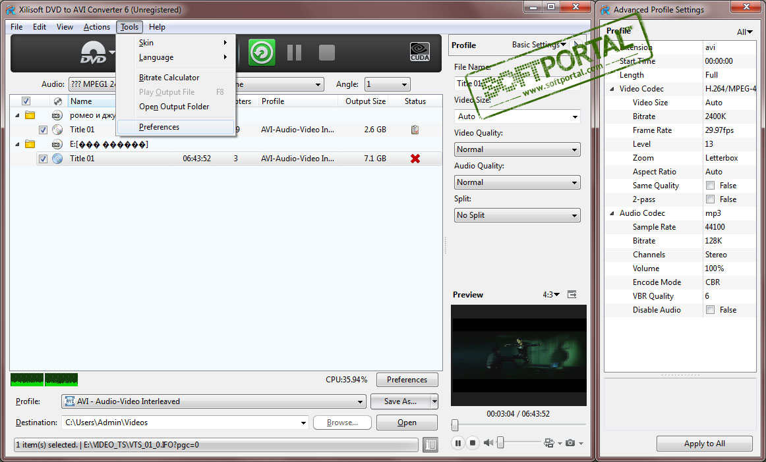Click the disc icon of the selected Title 01
This screenshot has width=766, height=462.
click(57, 159)
